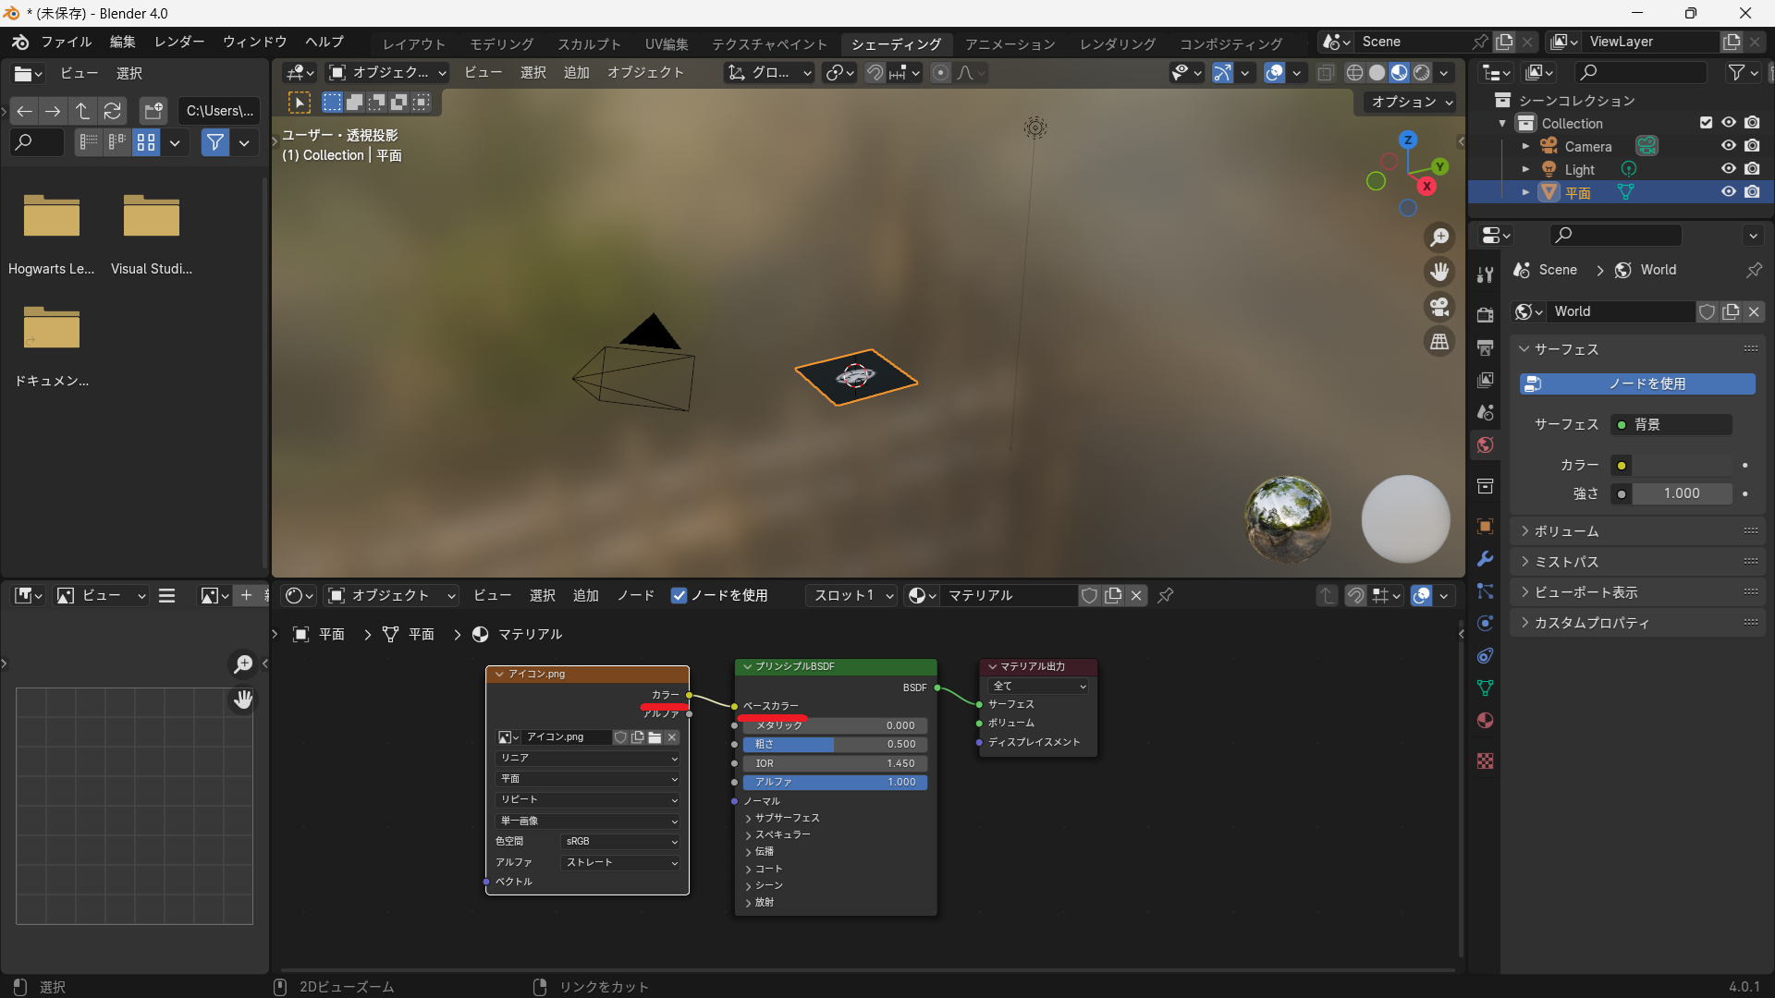The height and width of the screenshot is (998, 1775).
Task: Toggle the ノードを使用 checkbox in node editor
Action: (679, 596)
